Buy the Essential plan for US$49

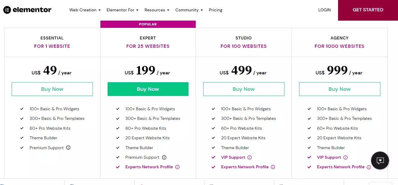pyautogui.click(x=52, y=89)
